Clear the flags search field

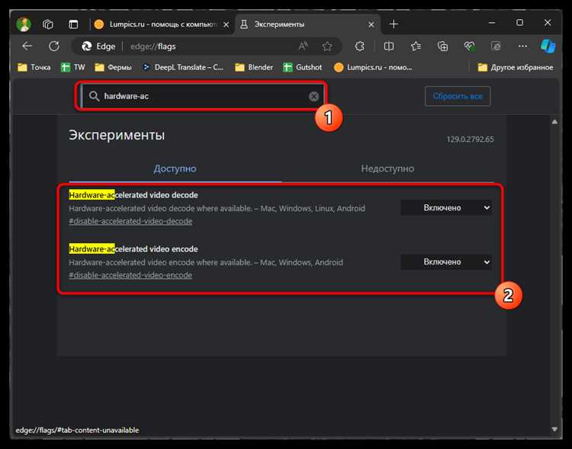(x=313, y=96)
